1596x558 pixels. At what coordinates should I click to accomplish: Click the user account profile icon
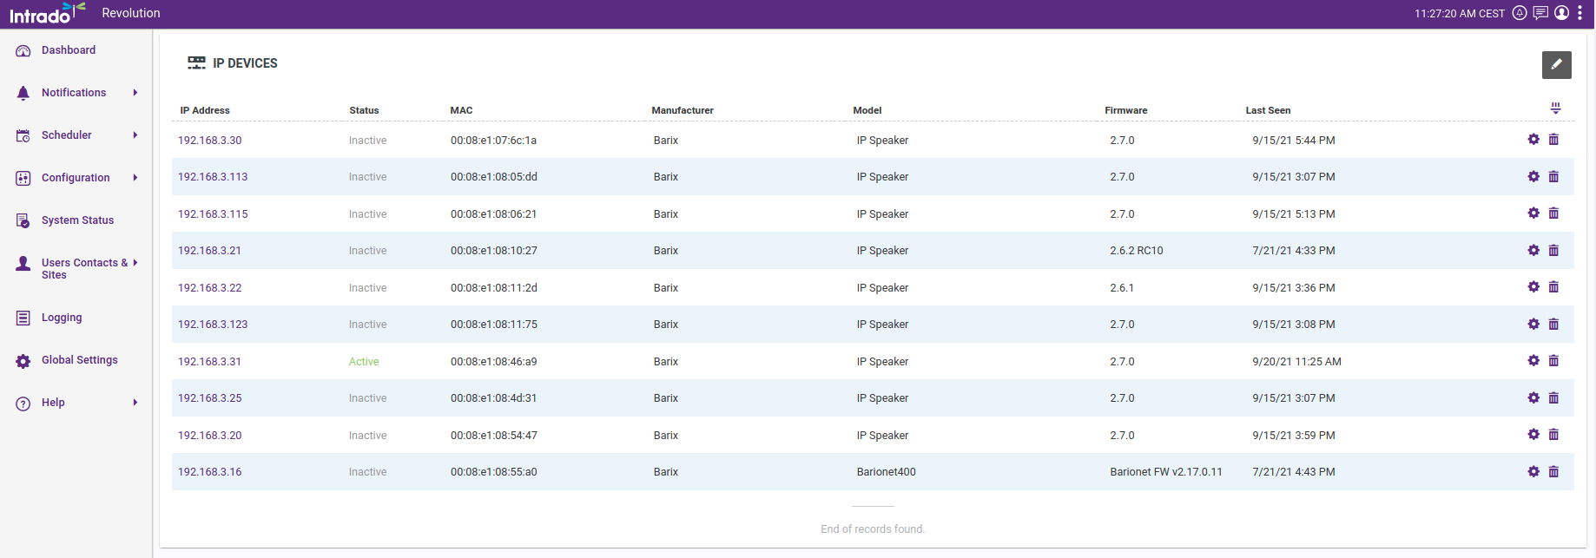[1561, 13]
